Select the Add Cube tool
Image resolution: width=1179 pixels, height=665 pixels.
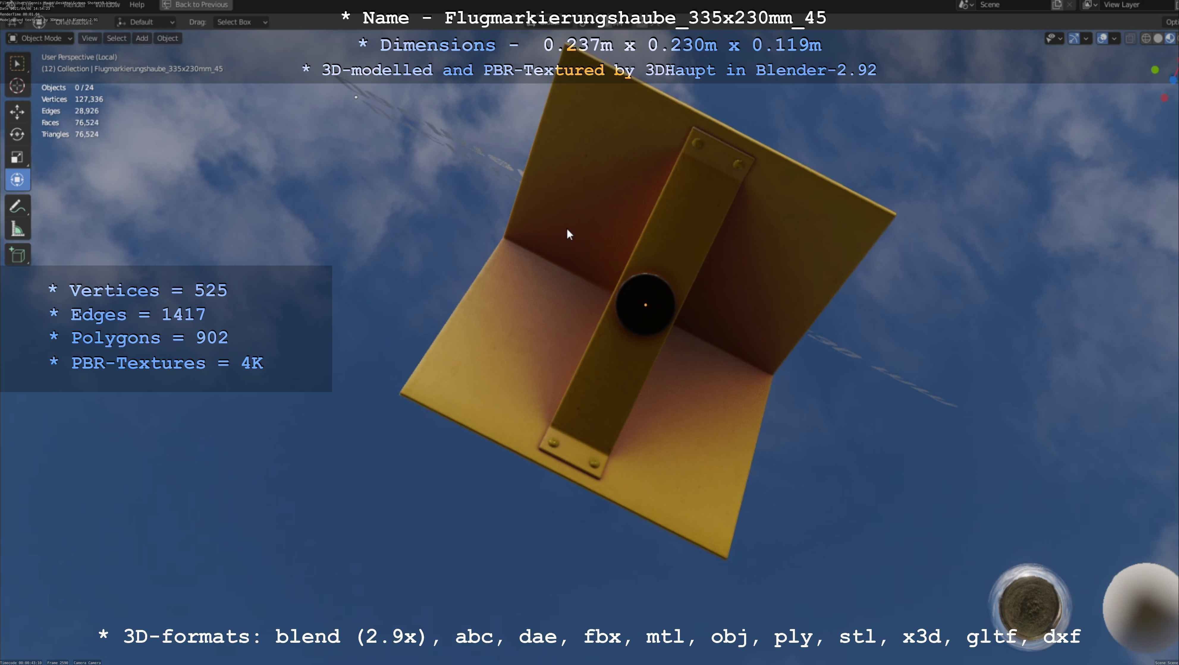(17, 255)
